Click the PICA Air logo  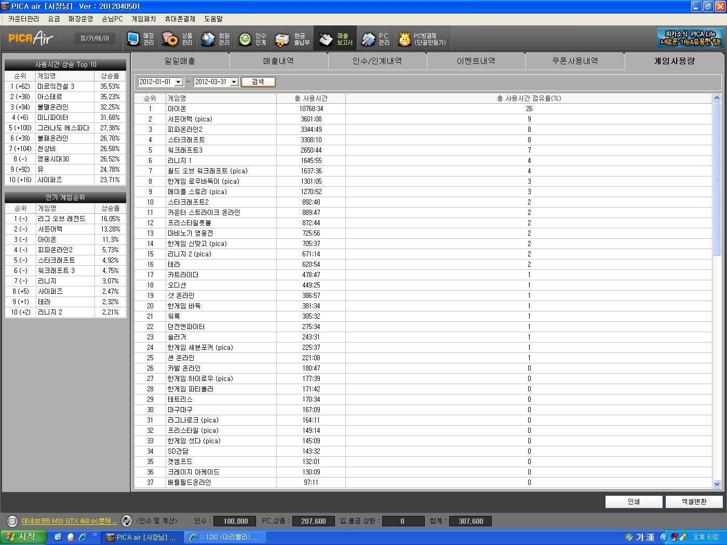(31, 38)
